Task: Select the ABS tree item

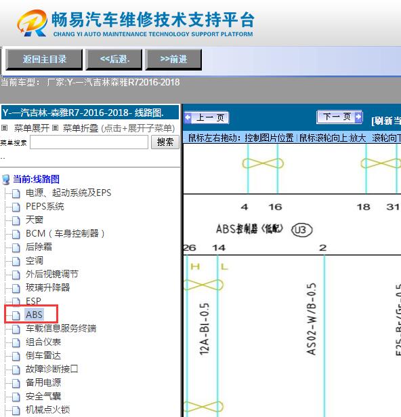Action: pyautogui.click(x=34, y=315)
